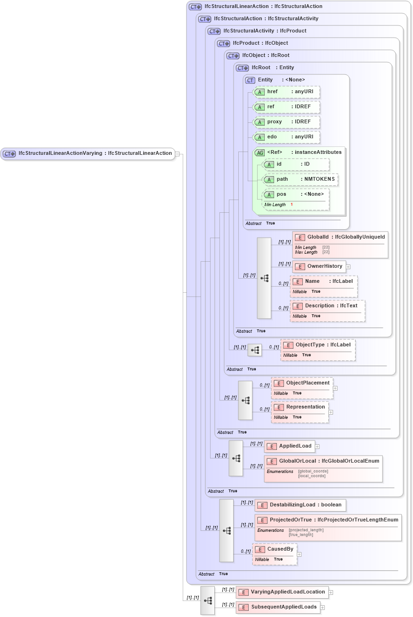The width and height of the screenshot is (413, 617).
Task: Select the E icon for DestabilizingLoad
Action: pos(262,505)
